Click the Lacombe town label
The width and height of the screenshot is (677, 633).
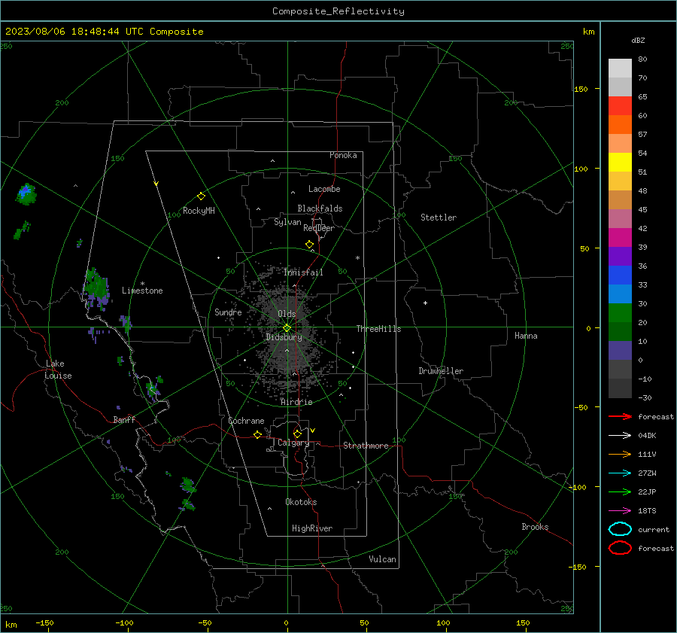(324, 189)
